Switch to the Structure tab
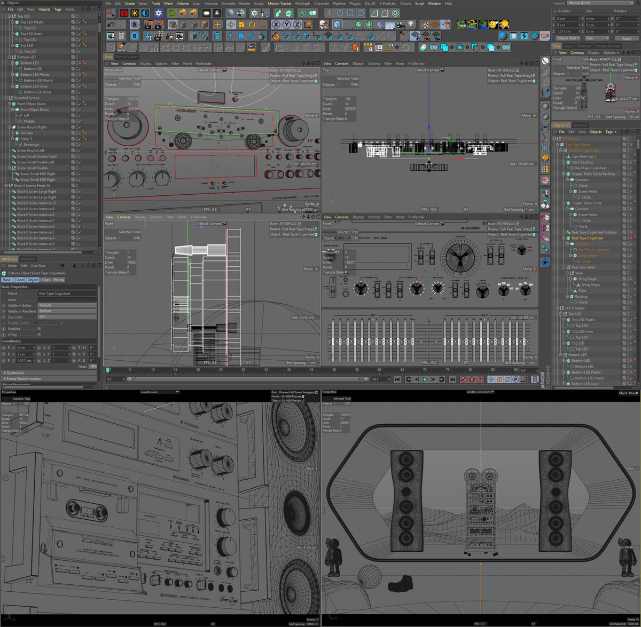Screen dimensions: 641x627 click(x=580, y=125)
